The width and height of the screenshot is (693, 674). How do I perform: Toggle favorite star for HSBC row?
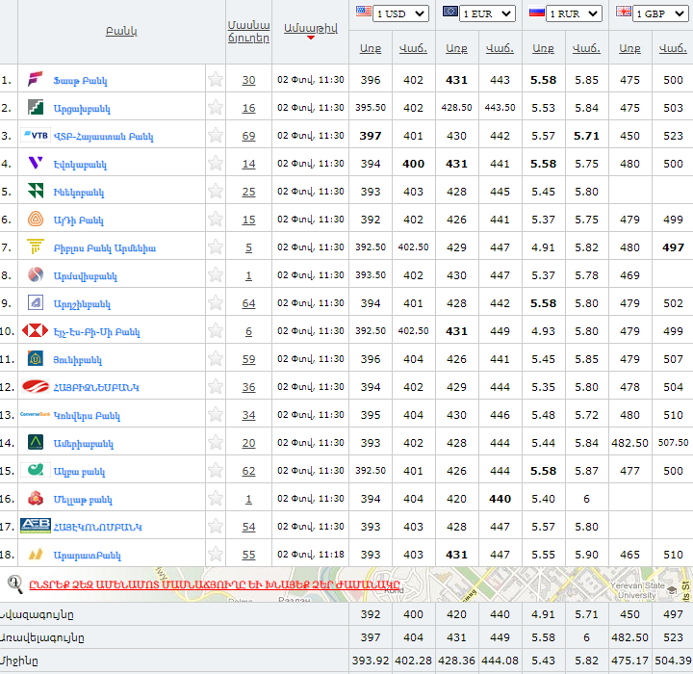[216, 330]
